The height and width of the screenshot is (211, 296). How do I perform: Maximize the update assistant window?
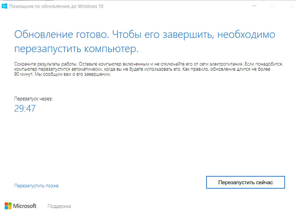pos(273,6)
